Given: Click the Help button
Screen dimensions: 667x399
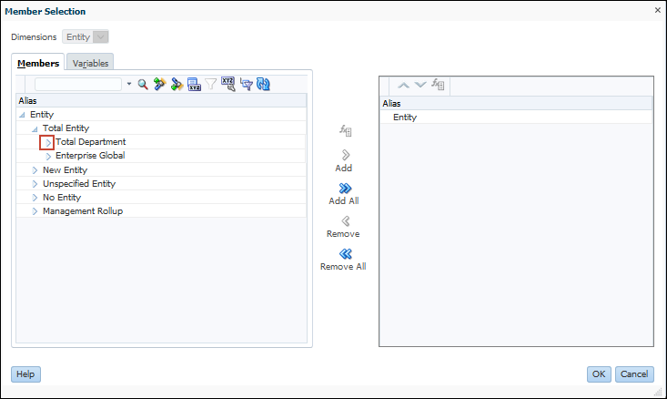Looking at the screenshot, I should pos(26,374).
